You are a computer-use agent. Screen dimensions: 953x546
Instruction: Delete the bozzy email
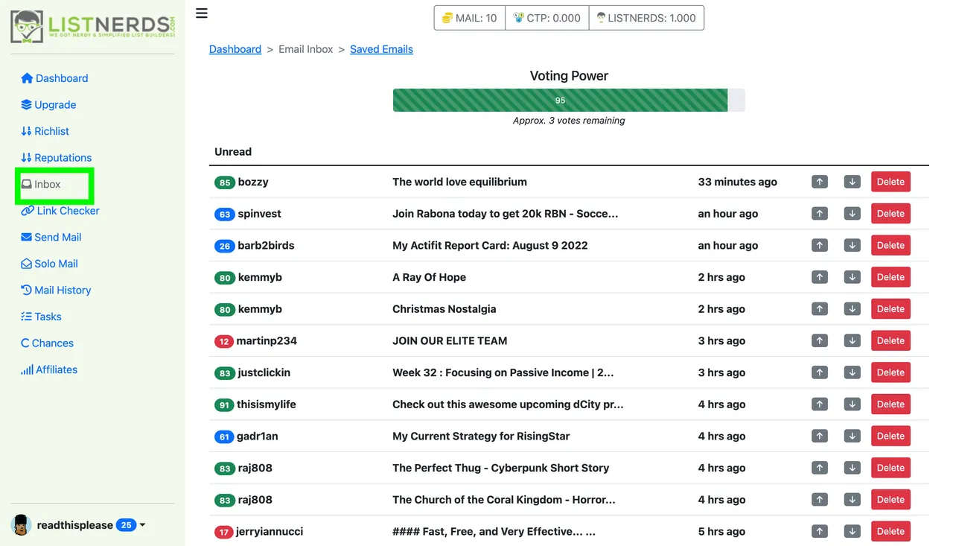tap(890, 182)
